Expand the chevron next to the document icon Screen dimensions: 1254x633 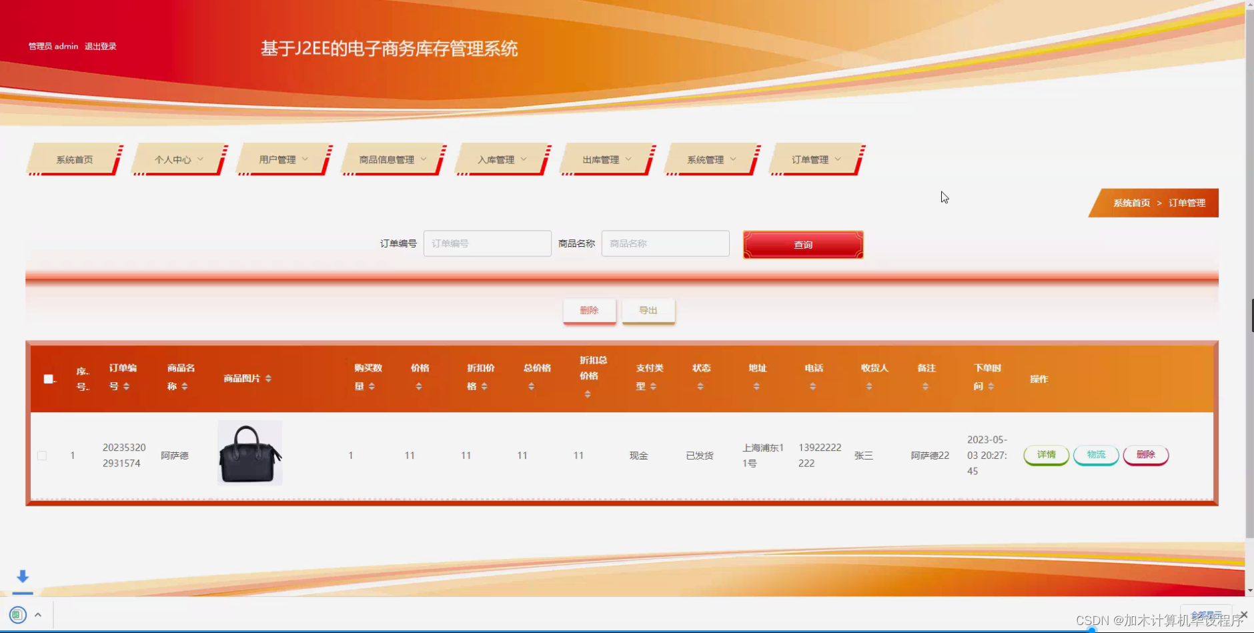38,614
